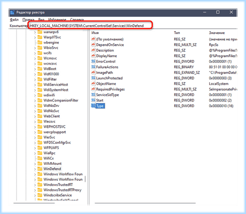246x214 pixels.
Task: Expand the WdmCompanionFilter key arrow
Action: (35, 101)
